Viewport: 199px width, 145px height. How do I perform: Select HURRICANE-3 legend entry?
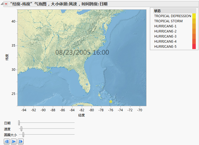[x=165, y=36]
